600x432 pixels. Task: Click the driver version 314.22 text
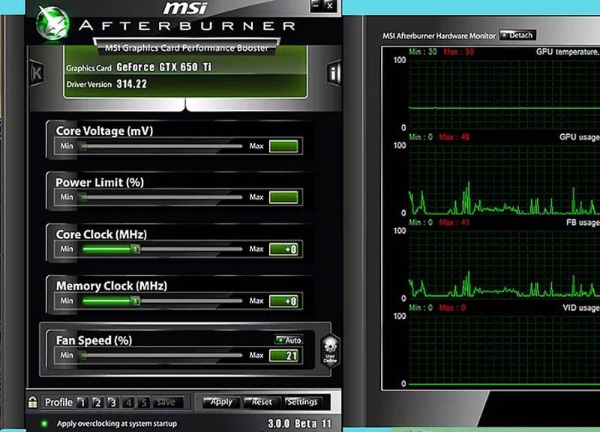[132, 84]
